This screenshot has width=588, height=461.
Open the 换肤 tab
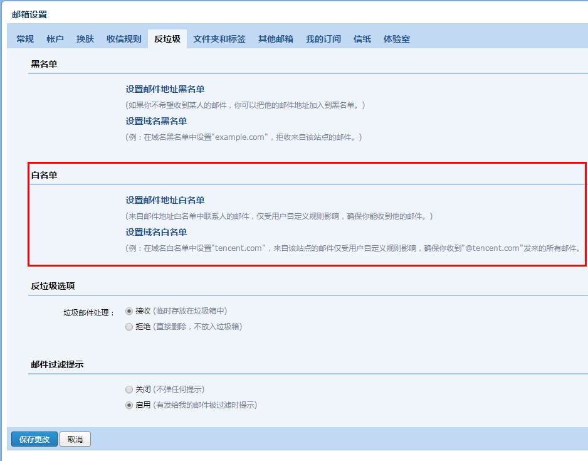[x=85, y=39]
